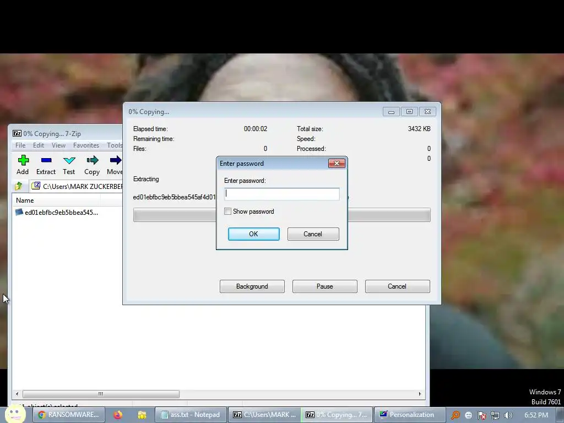564x423 pixels.
Task: Open the Favorites menu
Action: [86, 145]
